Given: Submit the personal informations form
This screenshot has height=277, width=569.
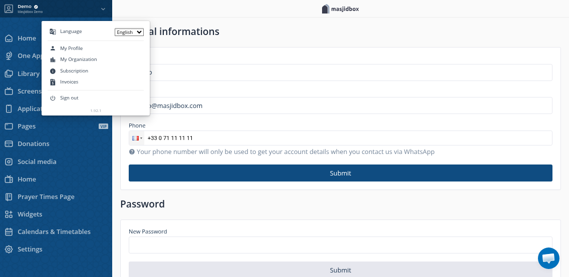Looking at the screenshot, I should 341,173.
